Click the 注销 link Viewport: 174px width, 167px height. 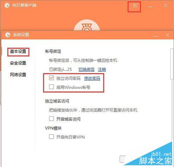(x=102, y=69)
